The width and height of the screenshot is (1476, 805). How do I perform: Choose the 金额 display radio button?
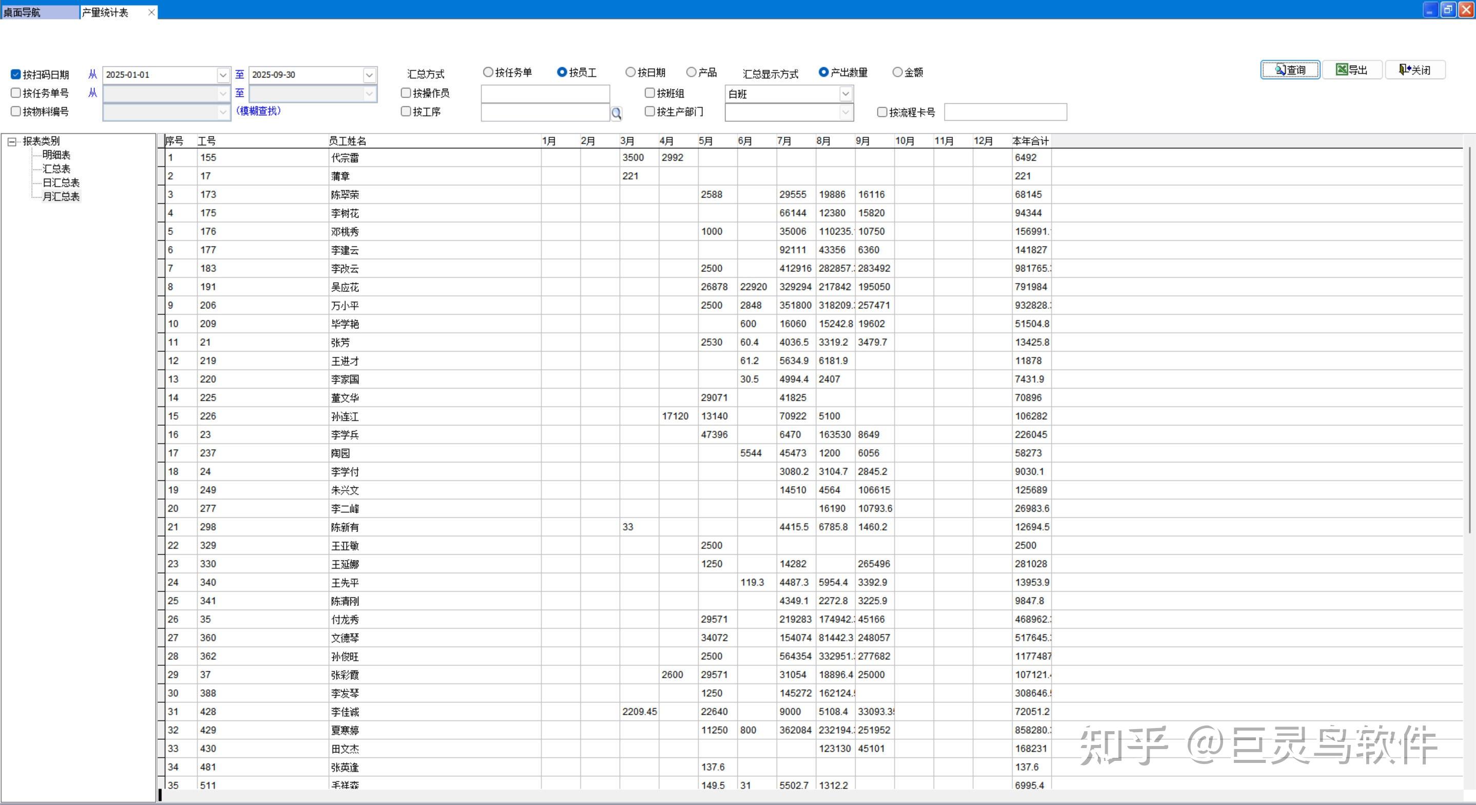[897, 72]
